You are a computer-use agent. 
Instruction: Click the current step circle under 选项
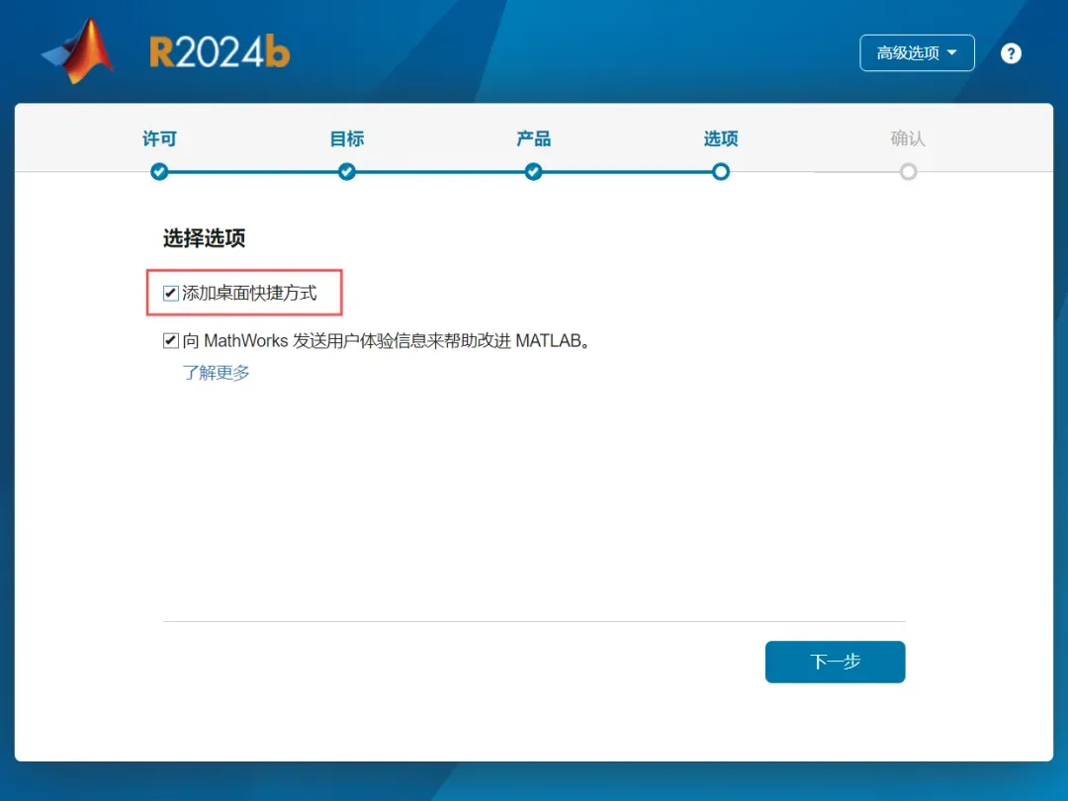(x=721, y=172)
